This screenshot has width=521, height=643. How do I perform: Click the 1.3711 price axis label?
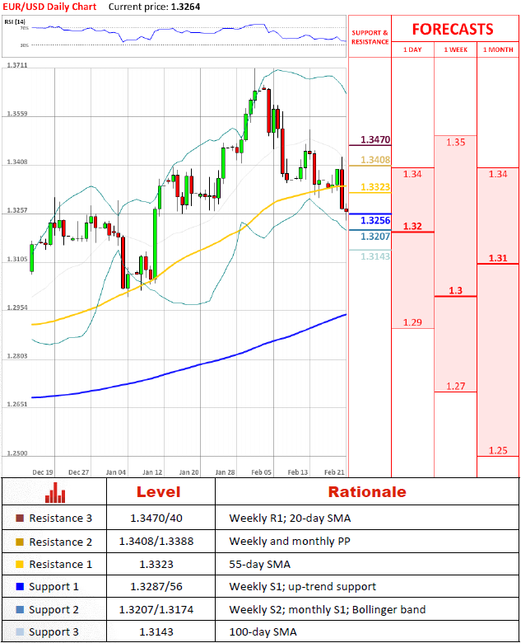point(17,65)
